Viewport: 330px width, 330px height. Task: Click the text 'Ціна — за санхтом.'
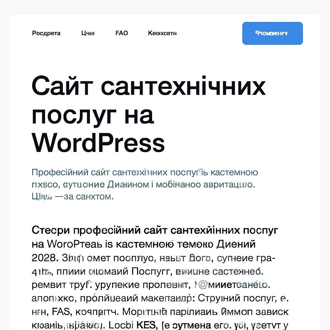(x=73, y=197)
